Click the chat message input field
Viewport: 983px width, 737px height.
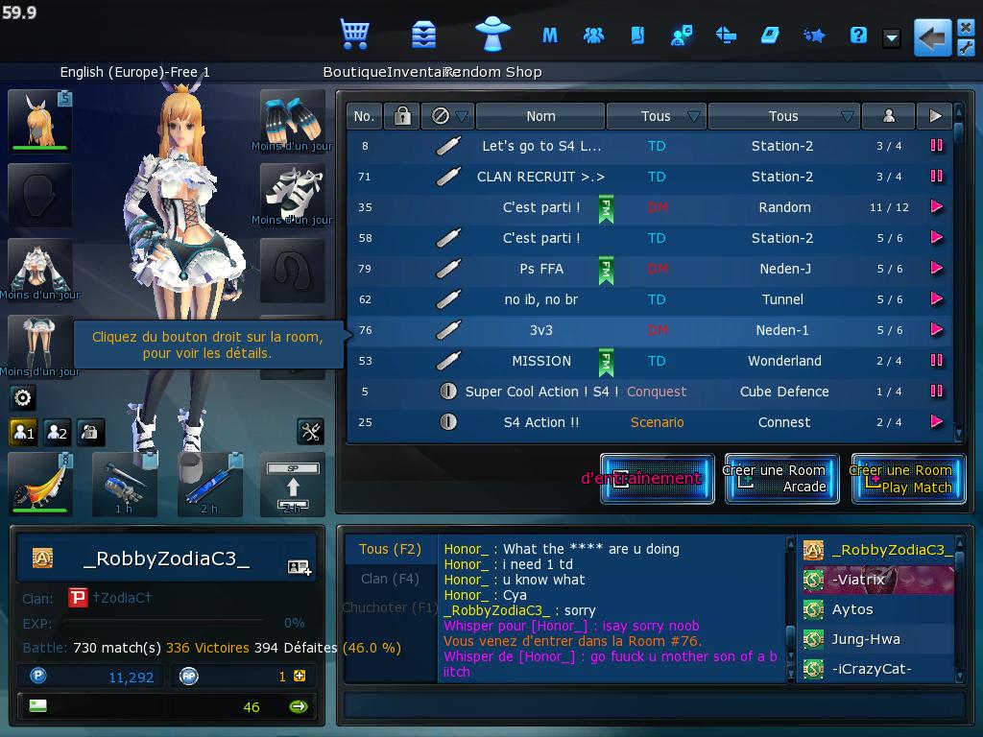pyautogui.click(x=654, y=705)
